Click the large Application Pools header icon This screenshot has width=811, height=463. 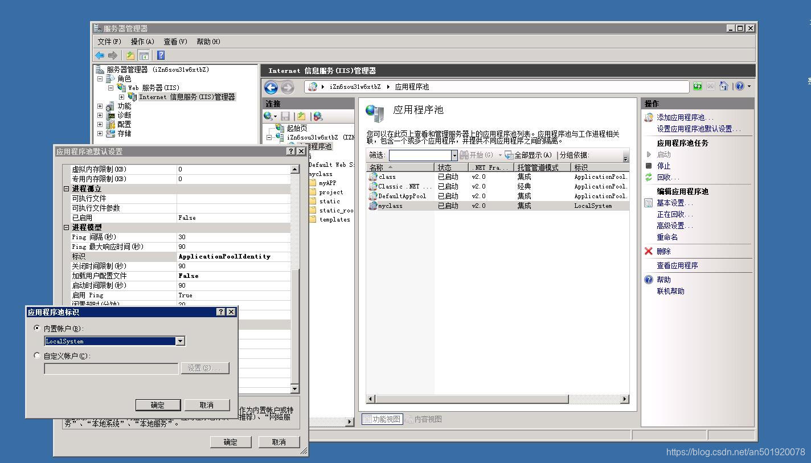(375, 113)
